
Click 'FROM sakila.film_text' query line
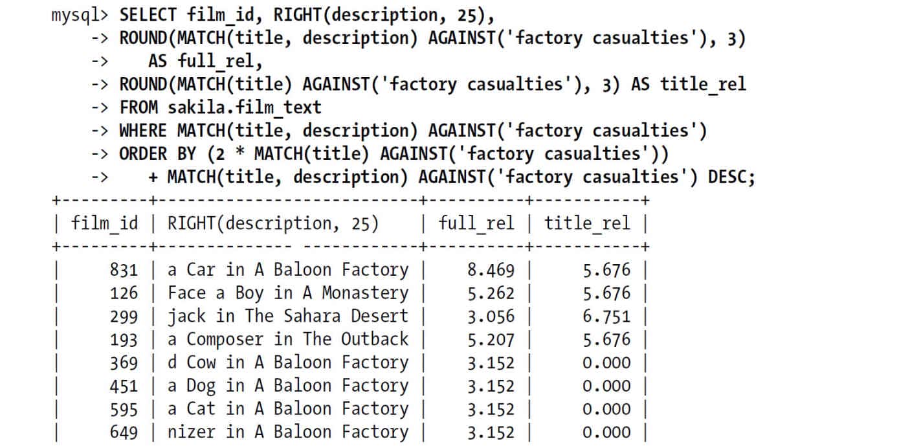click(220, 108)
